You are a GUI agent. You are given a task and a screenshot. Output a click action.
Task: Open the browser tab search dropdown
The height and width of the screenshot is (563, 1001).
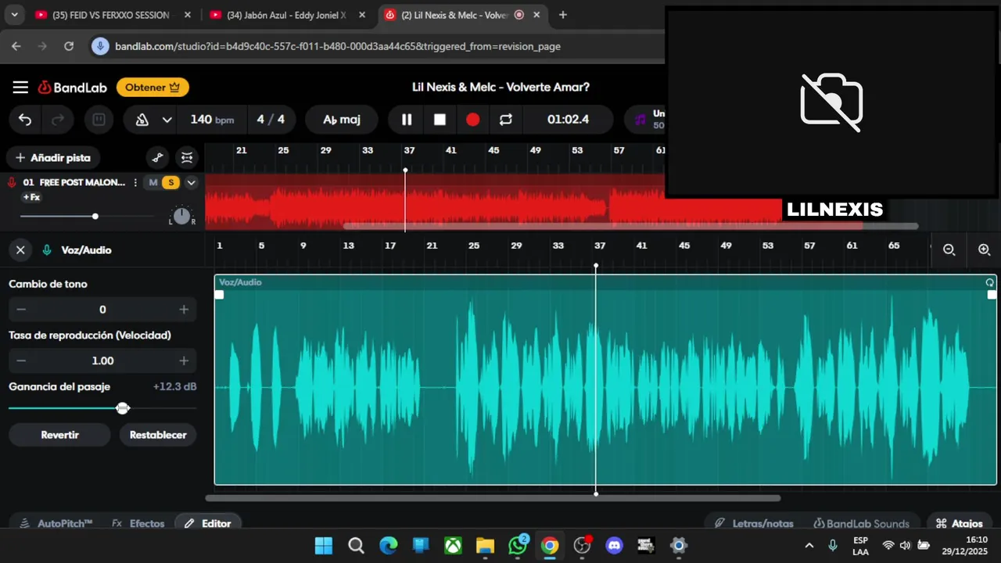click(14, 15)
